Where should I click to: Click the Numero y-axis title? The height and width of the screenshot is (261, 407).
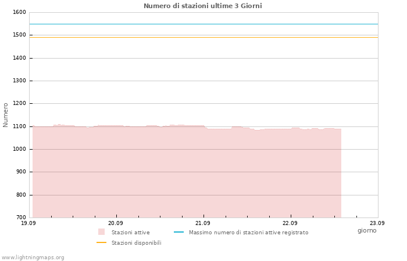pyautogui.click(x=5, y=115)
